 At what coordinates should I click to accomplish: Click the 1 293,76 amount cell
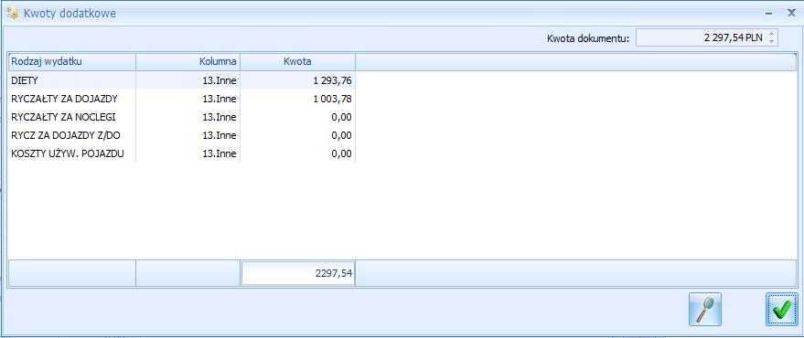coord(298,80)
